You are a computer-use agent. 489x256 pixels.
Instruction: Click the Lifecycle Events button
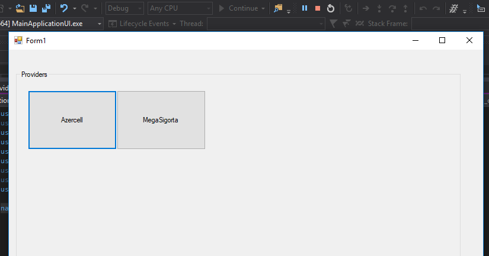139,24
